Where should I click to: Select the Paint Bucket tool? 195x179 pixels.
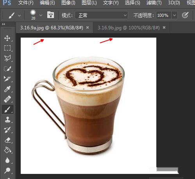coord(7,150)
